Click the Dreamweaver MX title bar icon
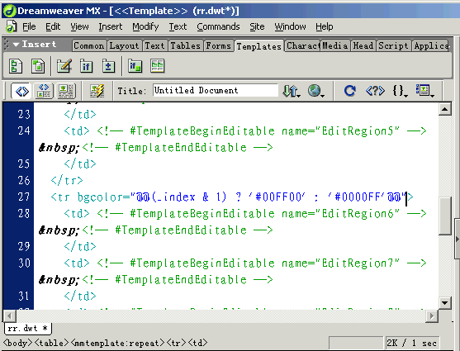The height and width of the screenshot is (351, 460). tap(9, 11)
